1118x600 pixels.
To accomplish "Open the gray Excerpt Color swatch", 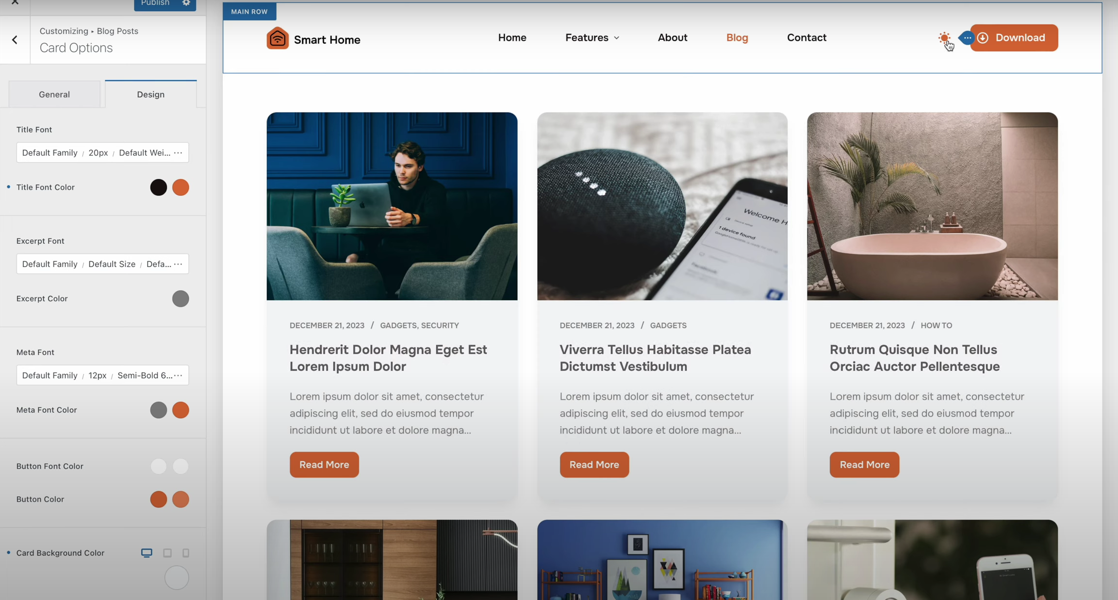I will (x=181, y=299).
